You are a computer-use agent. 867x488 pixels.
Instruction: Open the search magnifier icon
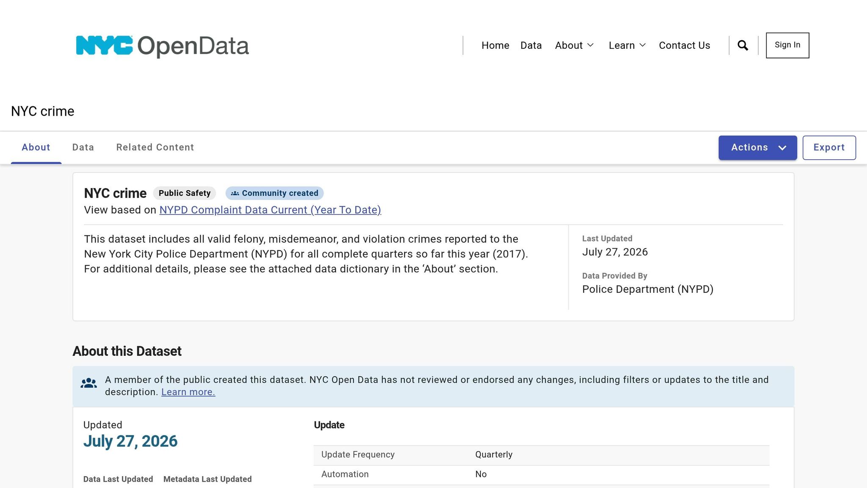[743, 45]
